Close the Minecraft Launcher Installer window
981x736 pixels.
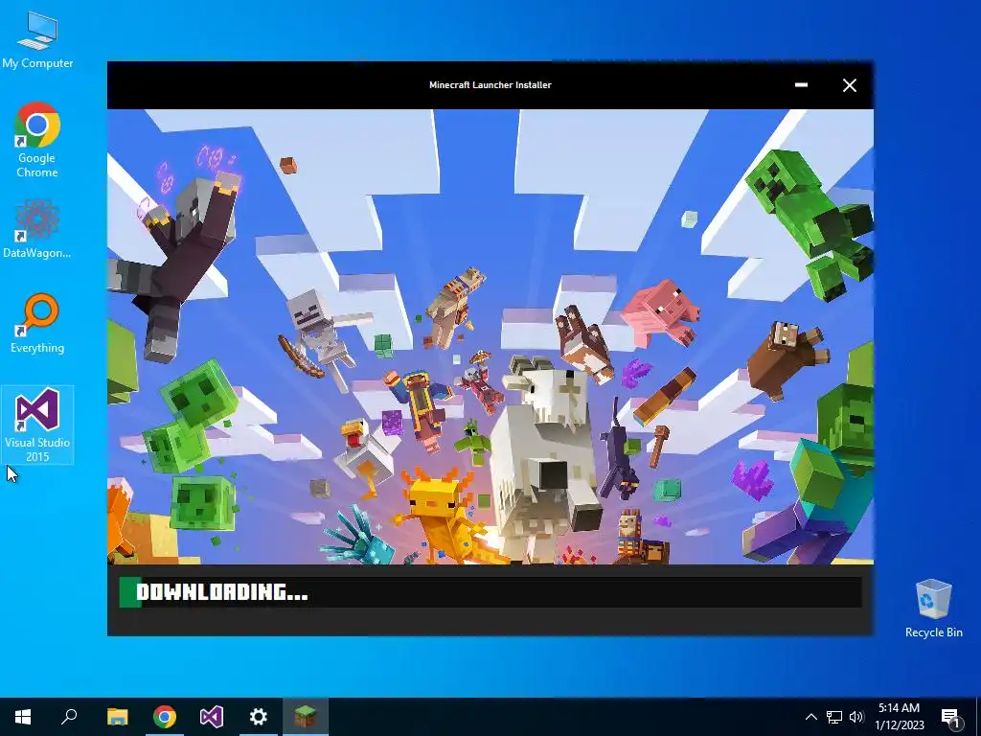click(849, 85)
